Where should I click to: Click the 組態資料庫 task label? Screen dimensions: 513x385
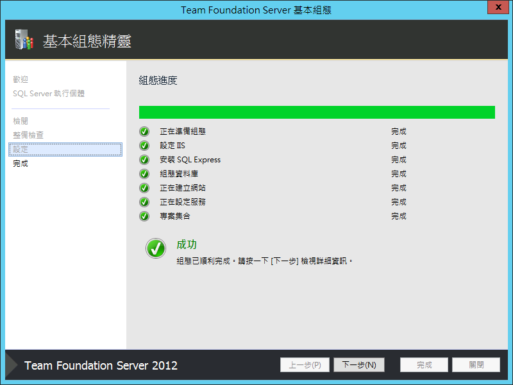click(x=179, y=174)
